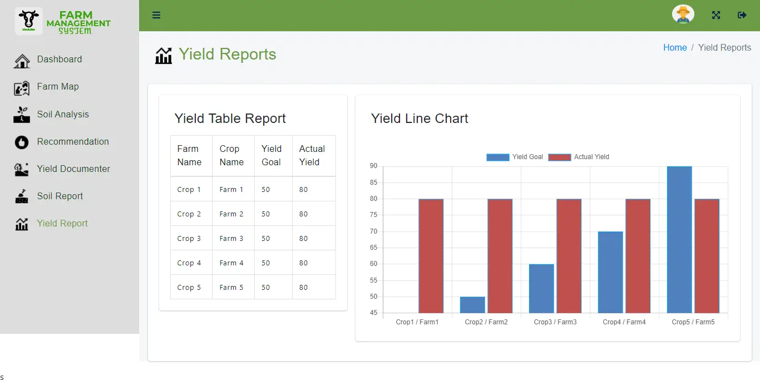Screen dimensions: 760x380
Task: Open Dashboard from the sidebar home icon
Action: [21, 60]
